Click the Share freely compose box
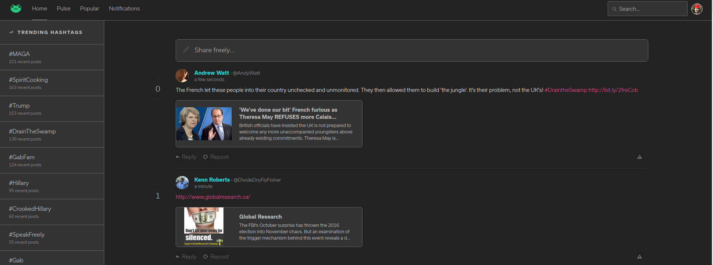 coord(412,50)
